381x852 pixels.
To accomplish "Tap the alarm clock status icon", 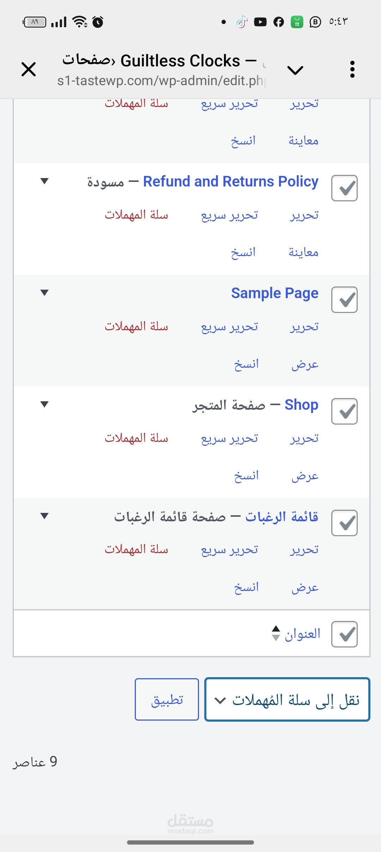I will (98, 22).
